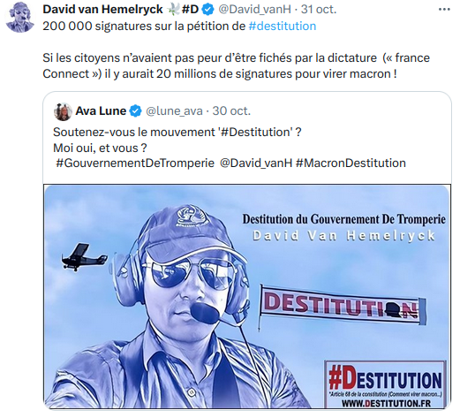Click the #Destitution logo box in the image
Viewport: 460px width, 418px height.
pyautogui.click(x=386, y=384)
